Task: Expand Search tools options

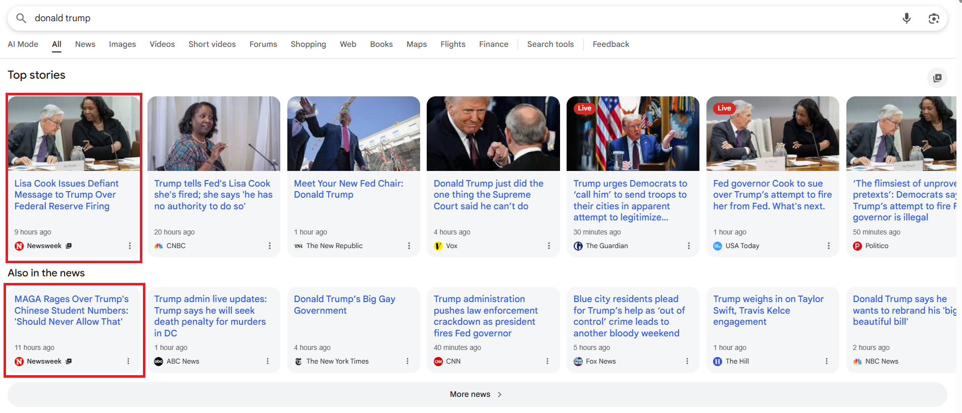Action: point(550,44)
